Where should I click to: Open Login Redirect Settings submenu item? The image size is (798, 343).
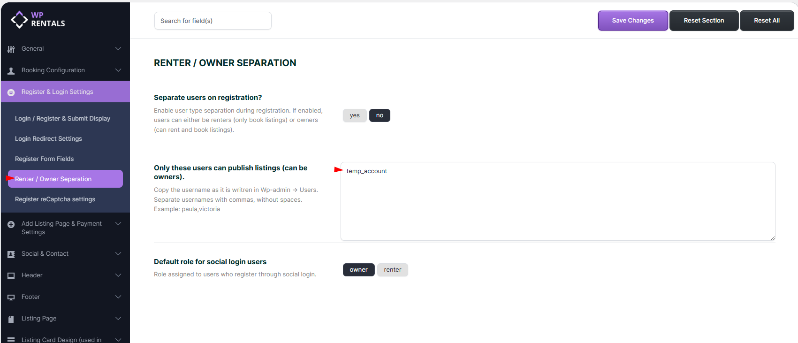click(x=48, y=139)
